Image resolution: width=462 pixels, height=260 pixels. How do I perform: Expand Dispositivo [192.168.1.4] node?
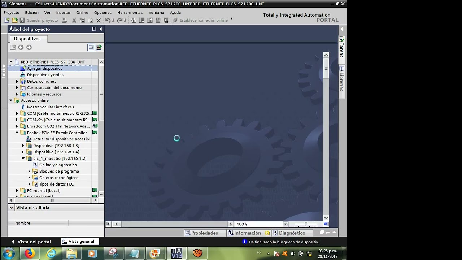(x=23, y=152)
